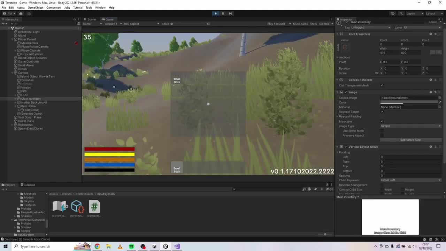Open the Child Alignment dropdown
Viewport: 446px width, 251px height.
pyautogui.click(x=410, y=180)
